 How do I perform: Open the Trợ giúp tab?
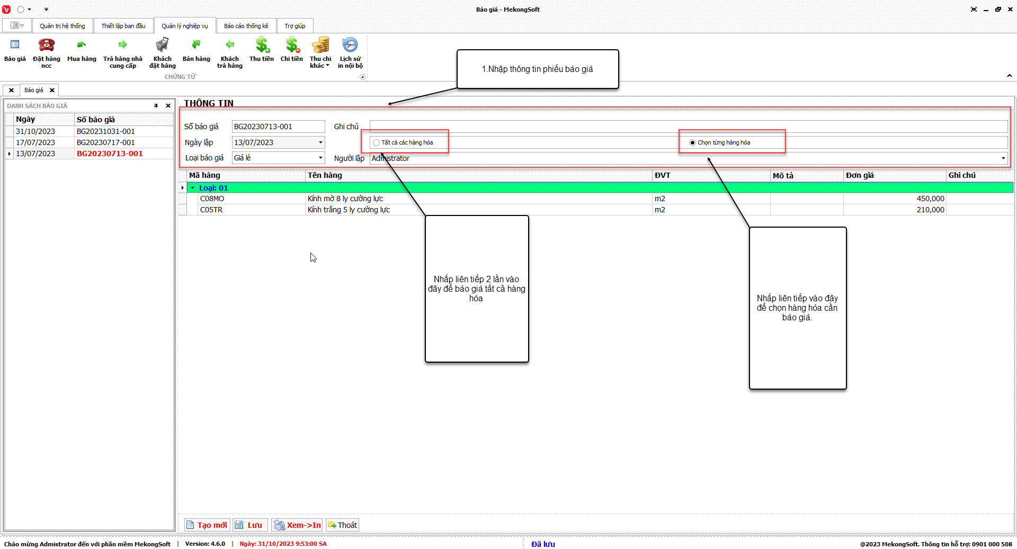(x=295, y=26)
